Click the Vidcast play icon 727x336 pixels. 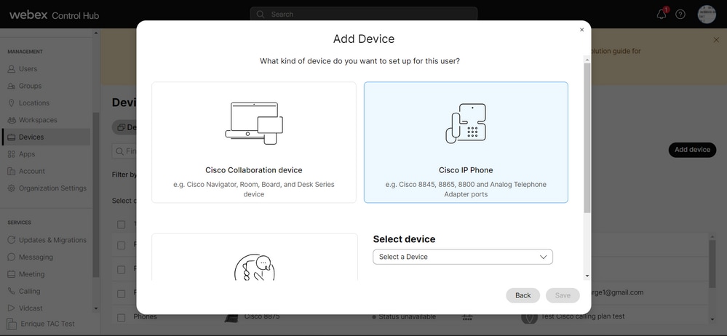click(x=12, y=308)
